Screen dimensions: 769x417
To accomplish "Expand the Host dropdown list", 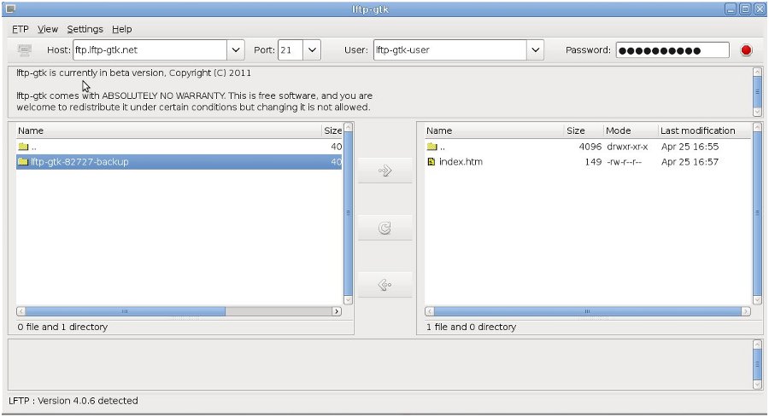I will click(x=236, y=50).
